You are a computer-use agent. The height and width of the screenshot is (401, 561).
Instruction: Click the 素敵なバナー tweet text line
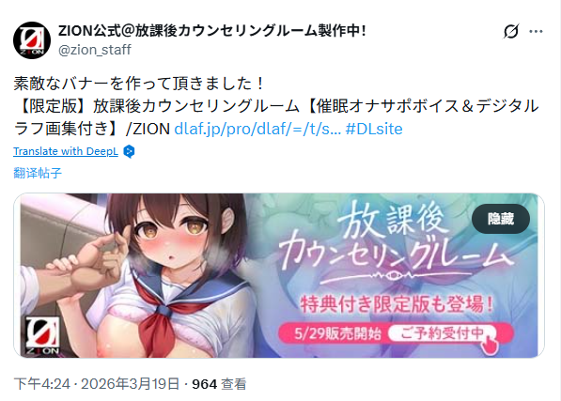tap(139, 84)
